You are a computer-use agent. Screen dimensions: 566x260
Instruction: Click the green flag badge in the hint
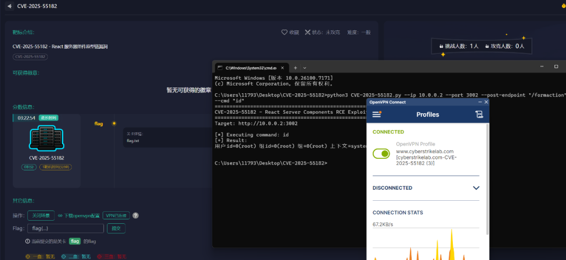[x=75, y=241]
